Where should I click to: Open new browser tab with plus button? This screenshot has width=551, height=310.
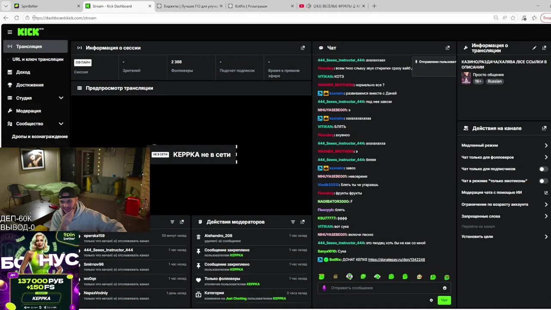click(374, 6)
